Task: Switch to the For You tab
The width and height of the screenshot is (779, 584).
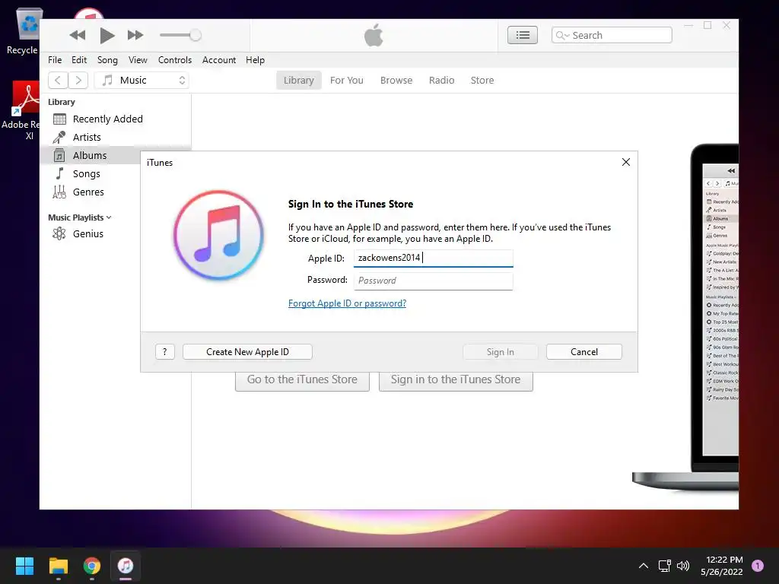Action: tap(347, 81)
